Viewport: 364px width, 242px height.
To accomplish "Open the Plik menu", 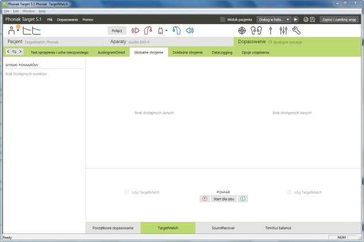I will pyautogui.click(x=49, y=20).
